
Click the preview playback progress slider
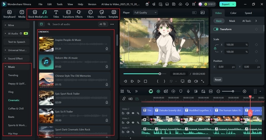145,74
